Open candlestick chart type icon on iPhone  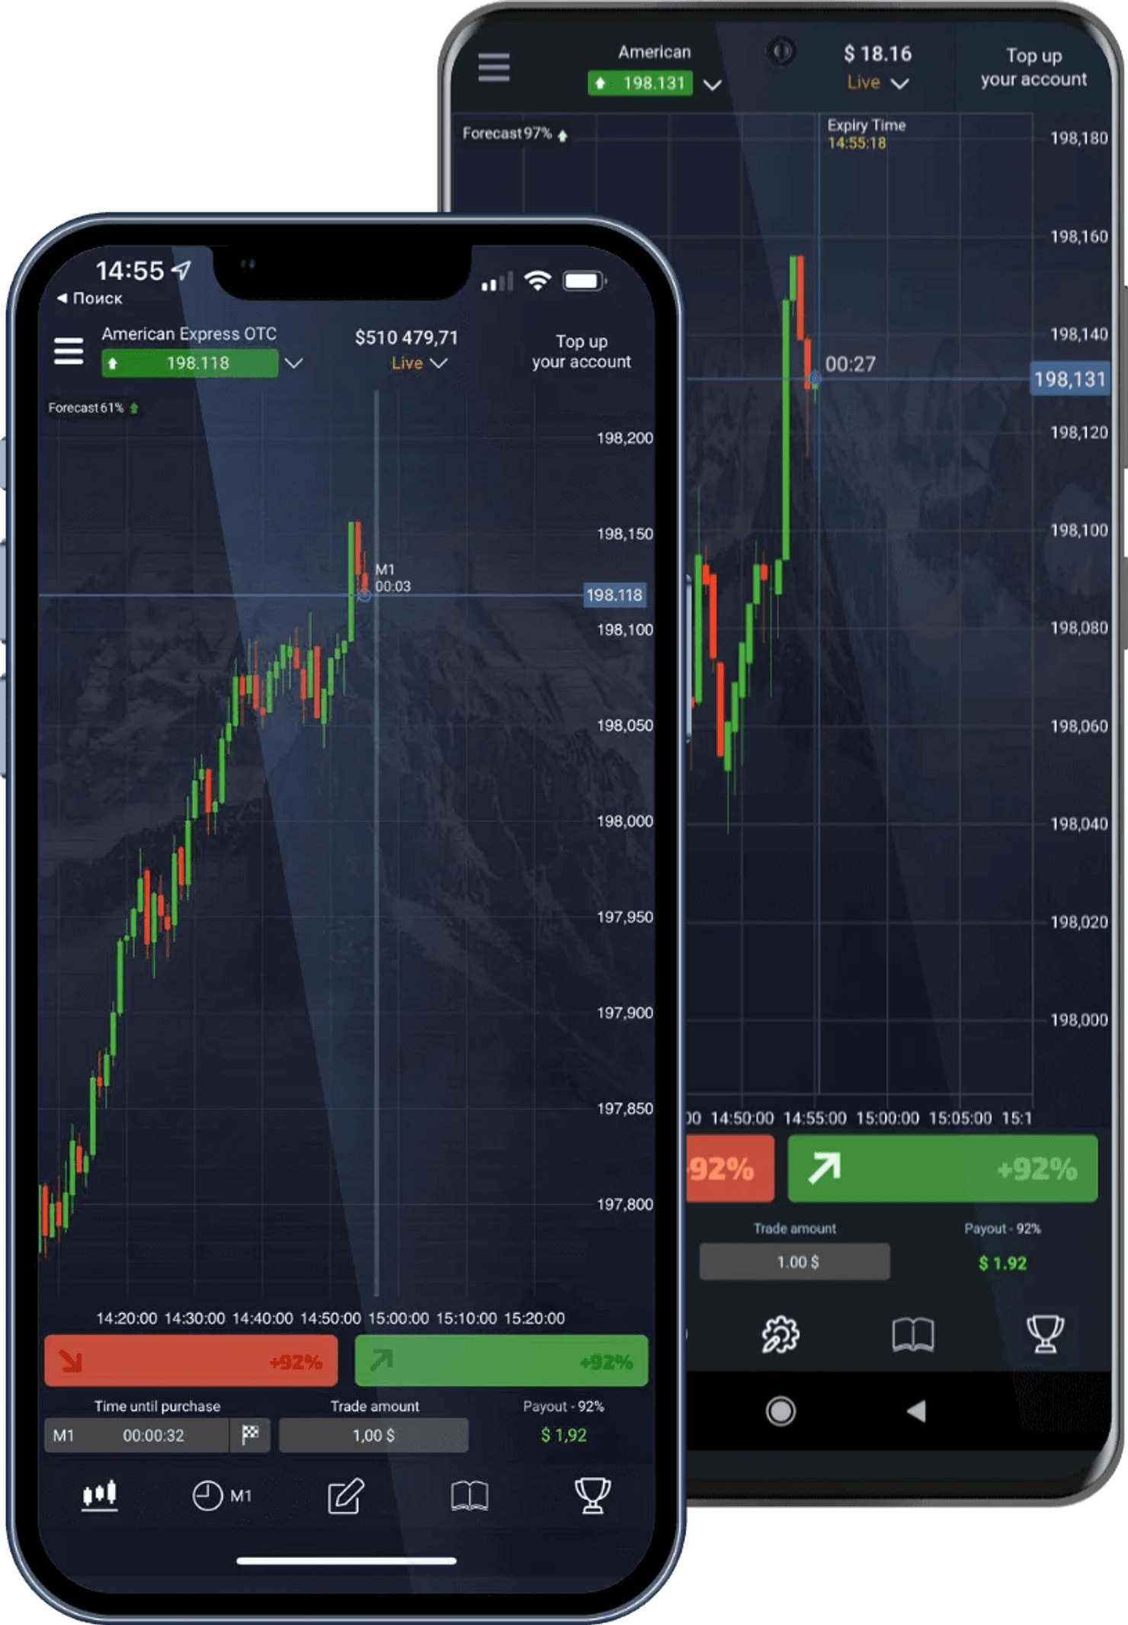click(x=100, y=1495)
